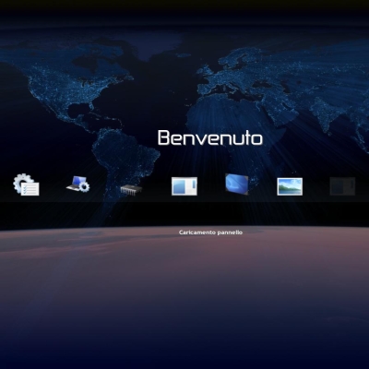Click the memory chip icon
The height and width of the screenshot is (369, 369).
[131, 189]
